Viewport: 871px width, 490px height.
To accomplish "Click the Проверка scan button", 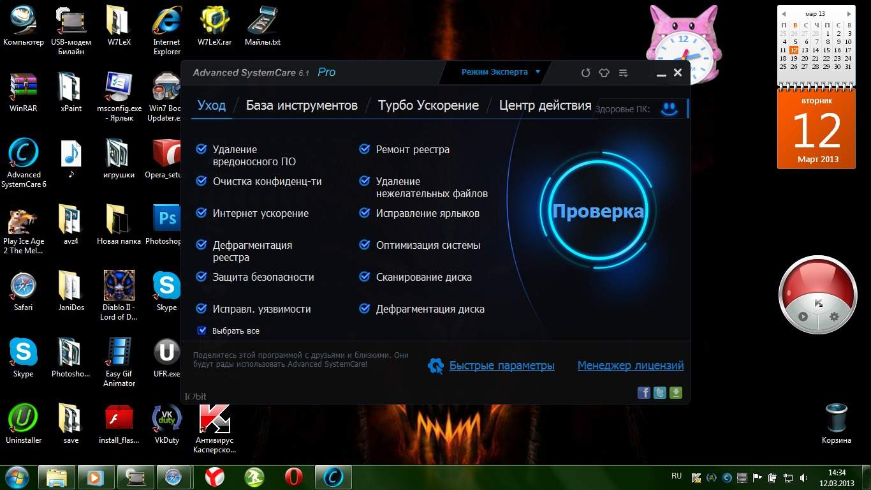I will tap(597, 211).
